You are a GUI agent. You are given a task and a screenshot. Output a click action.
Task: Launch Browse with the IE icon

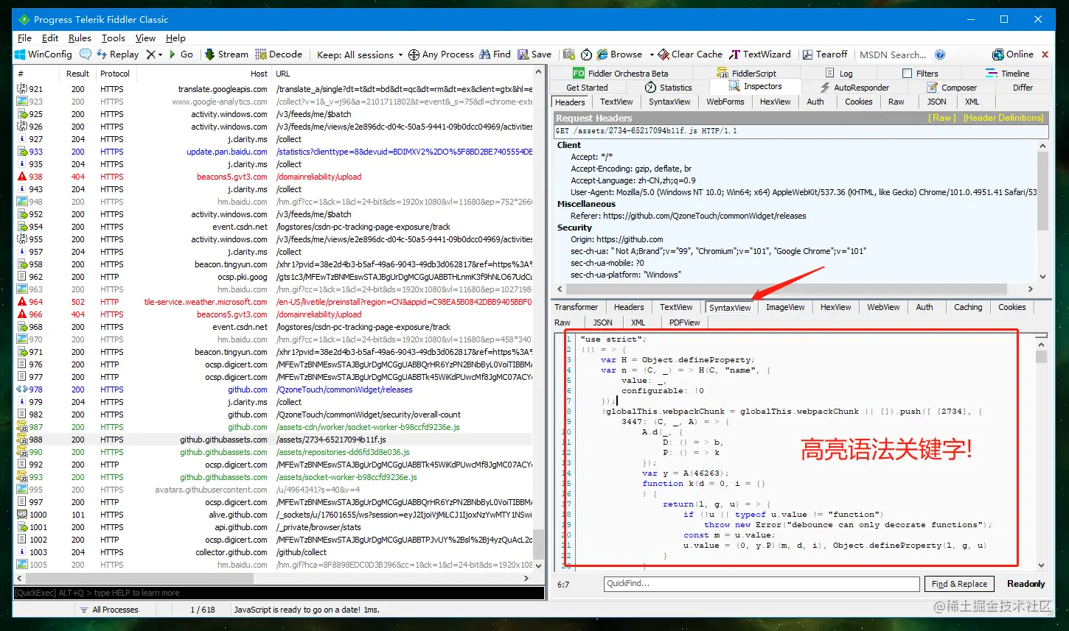619,54
